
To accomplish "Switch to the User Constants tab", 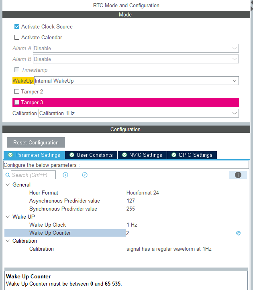I will click(x=91, y=155).
